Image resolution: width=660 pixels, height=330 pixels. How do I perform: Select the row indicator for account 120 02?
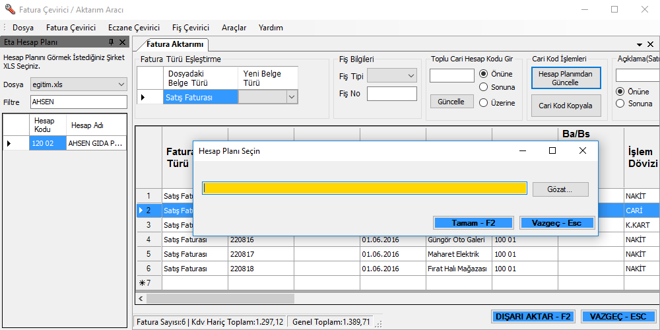[16, 143]
